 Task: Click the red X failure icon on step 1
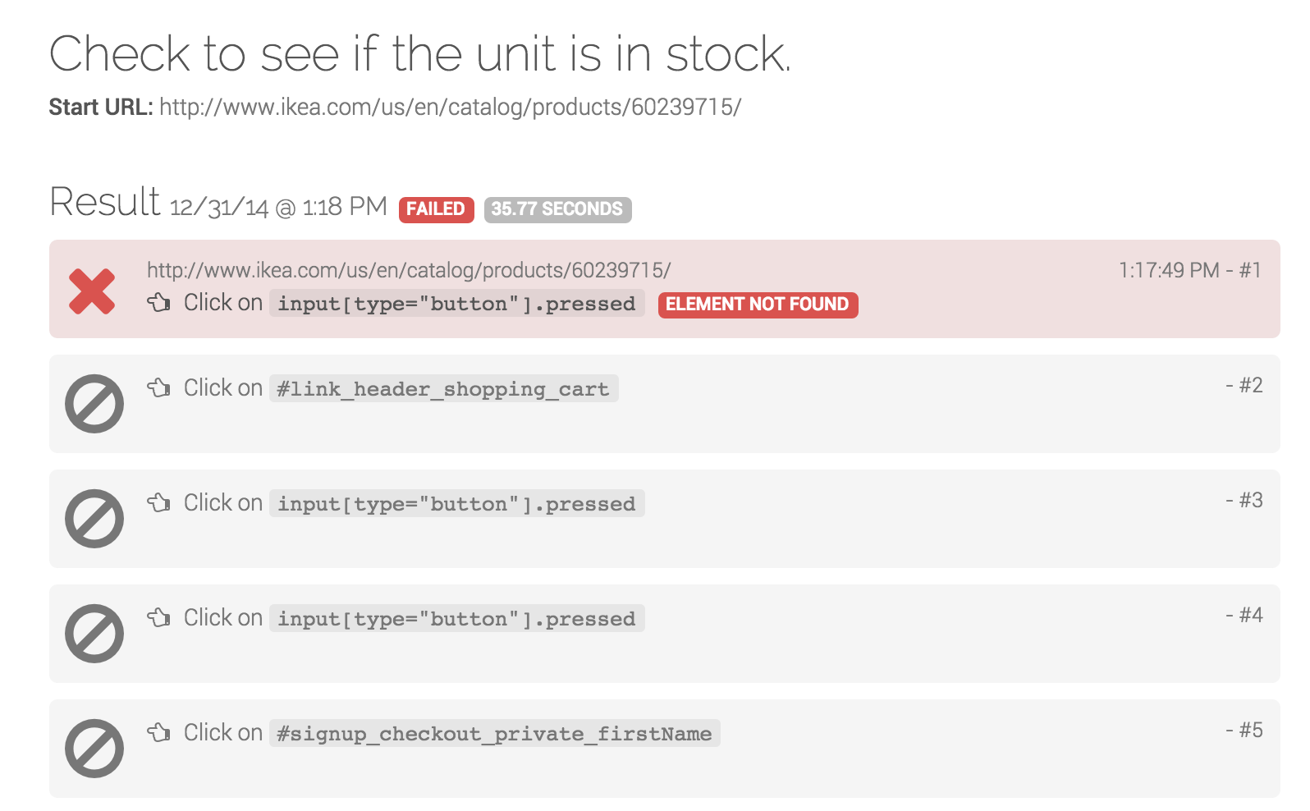click(92, 291)
